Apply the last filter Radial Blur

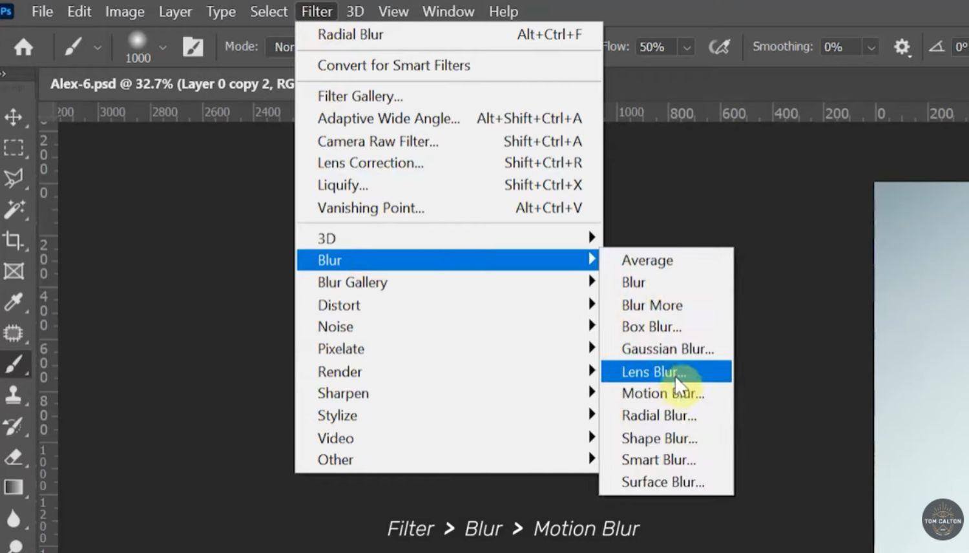(448, 35)
